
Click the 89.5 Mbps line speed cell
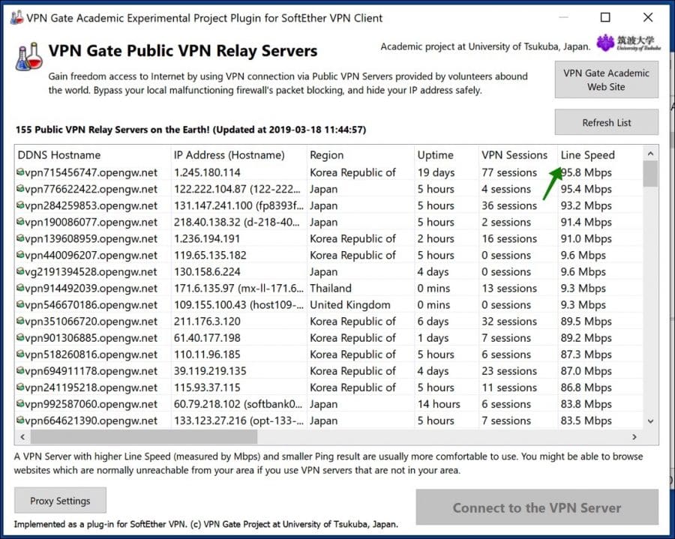click(x=586, y=321)
